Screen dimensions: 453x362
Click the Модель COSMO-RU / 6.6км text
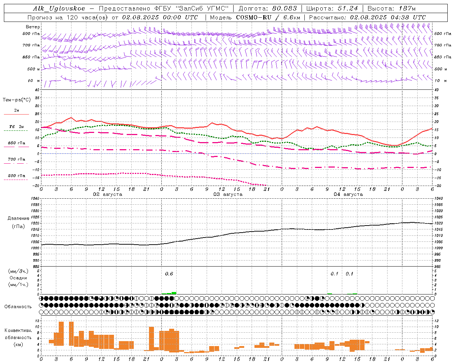point(255,17)
